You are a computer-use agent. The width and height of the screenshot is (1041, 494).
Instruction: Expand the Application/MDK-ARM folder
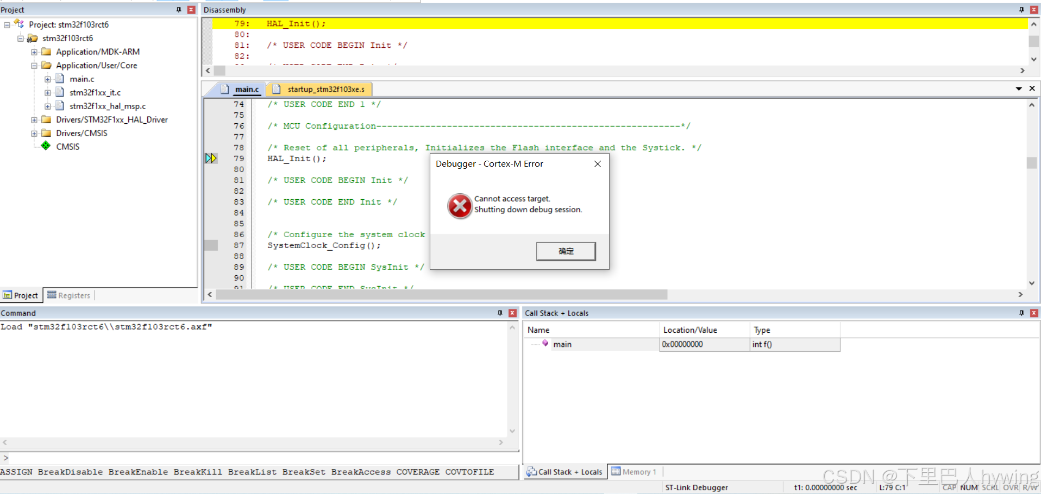coord(34,52)
